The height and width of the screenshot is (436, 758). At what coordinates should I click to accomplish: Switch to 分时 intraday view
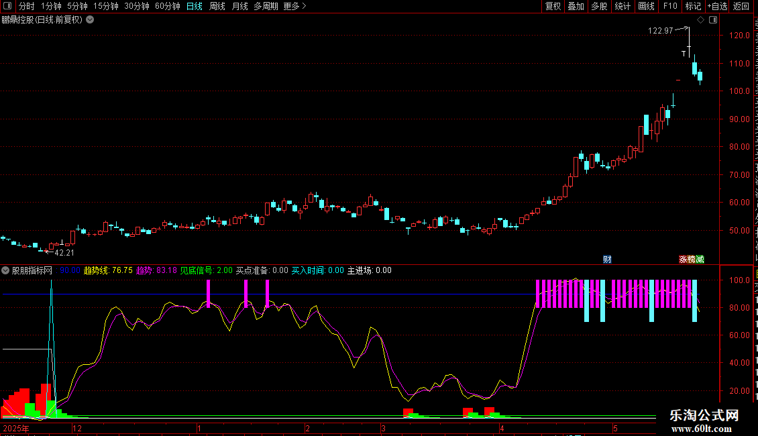pos(27,6)
